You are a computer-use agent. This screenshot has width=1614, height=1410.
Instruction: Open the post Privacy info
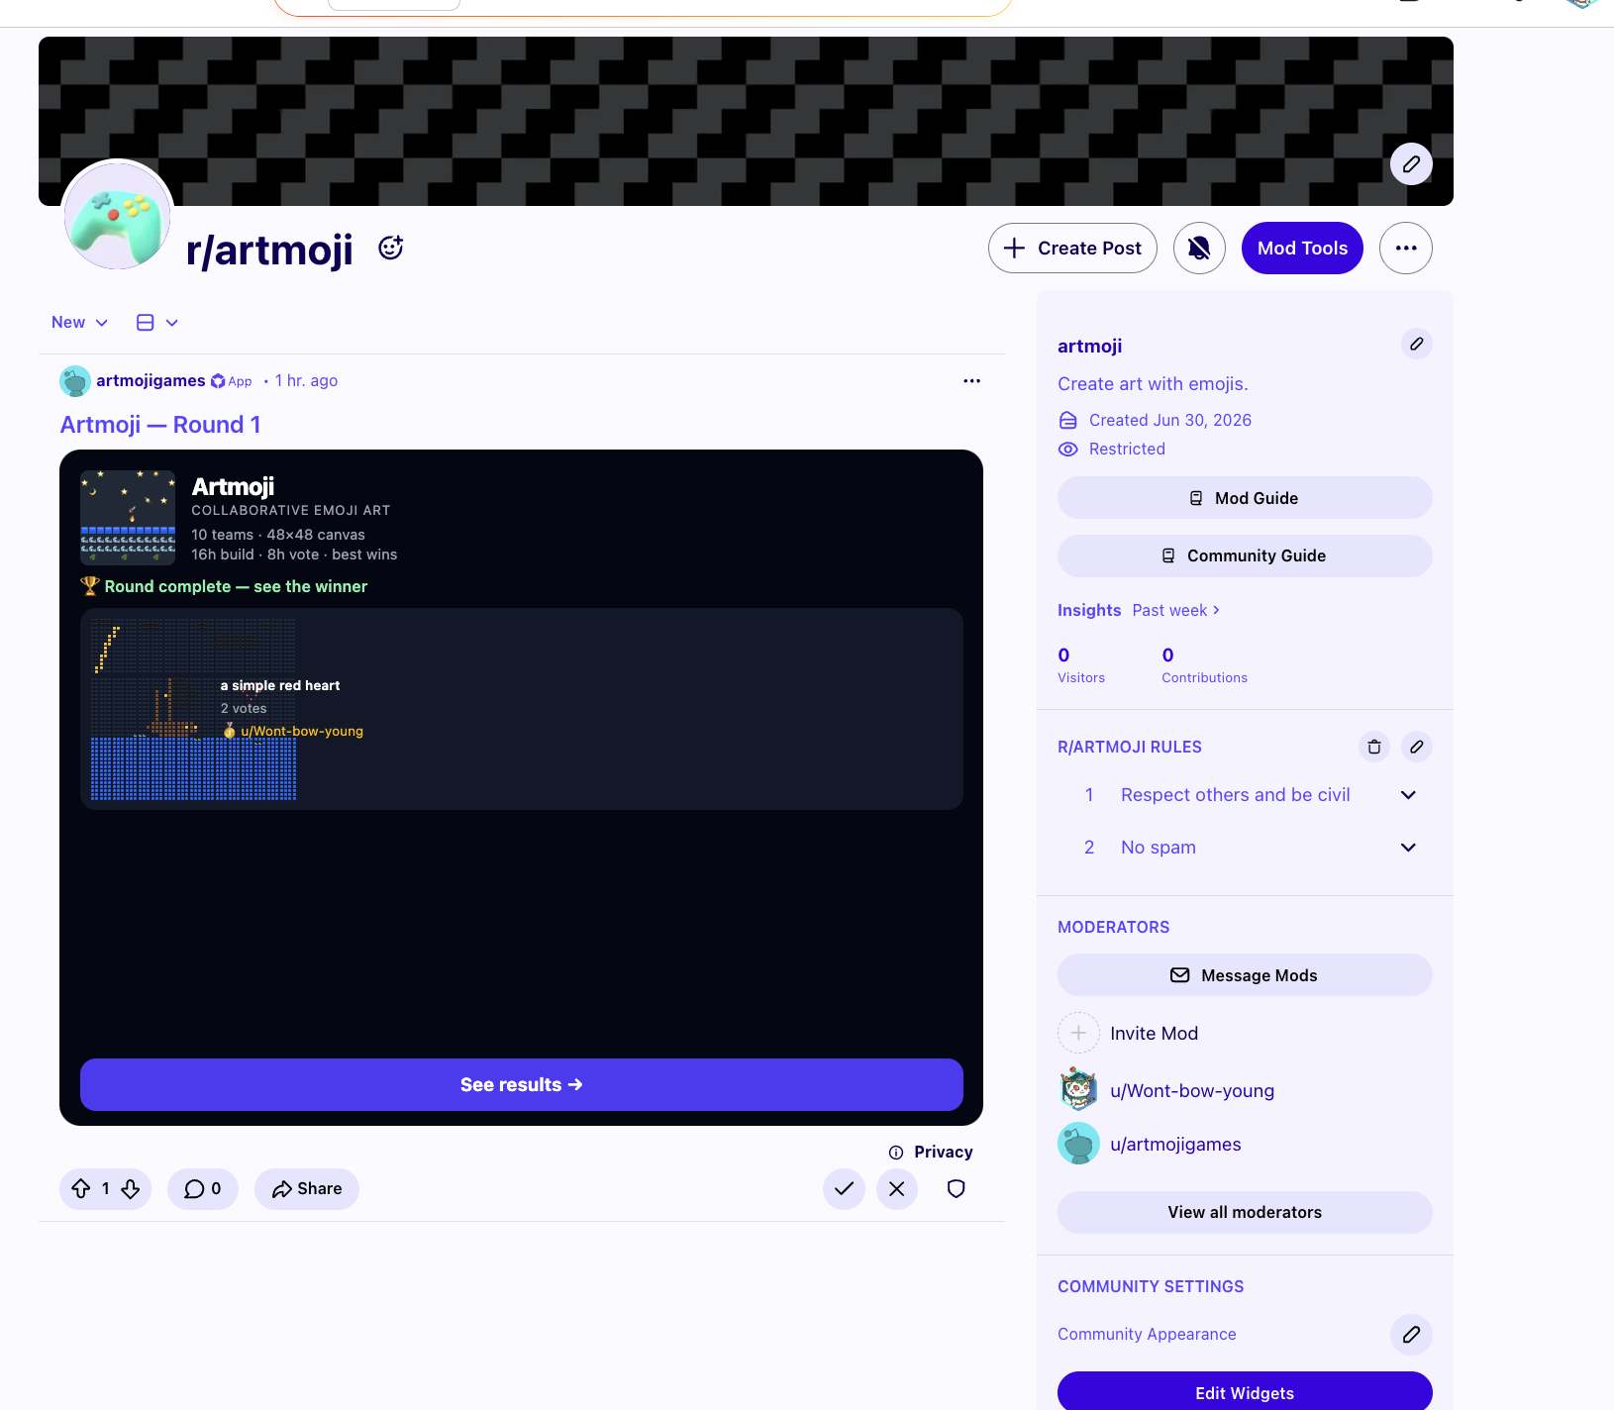coord(931,1153)
